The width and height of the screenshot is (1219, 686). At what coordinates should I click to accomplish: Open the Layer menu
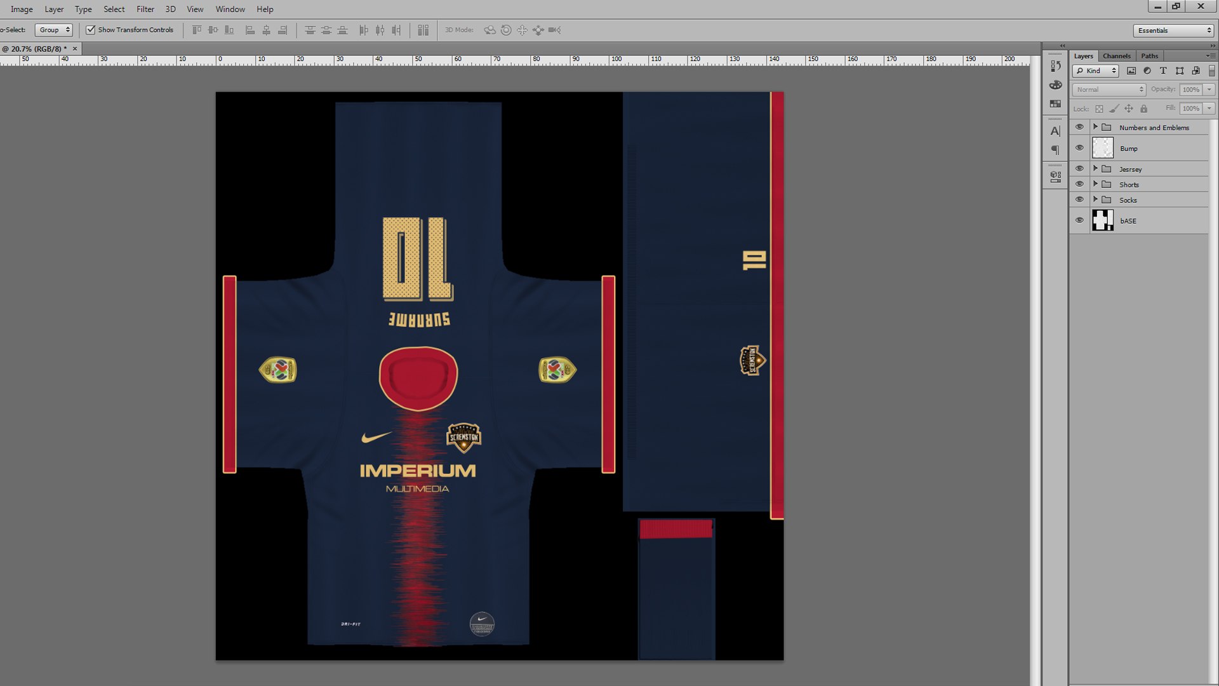click(54, 9)
